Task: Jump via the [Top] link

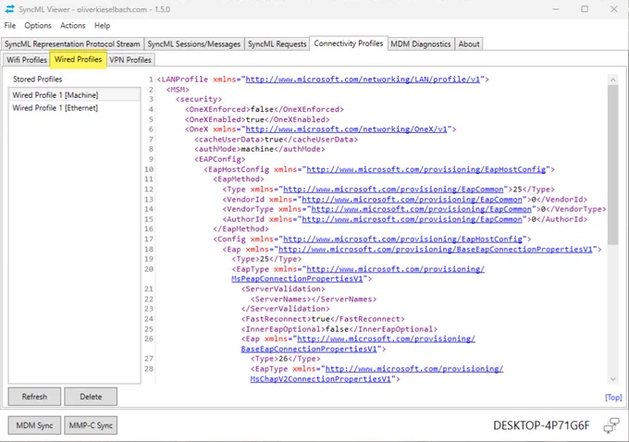Action: click(x=613, y=397)
